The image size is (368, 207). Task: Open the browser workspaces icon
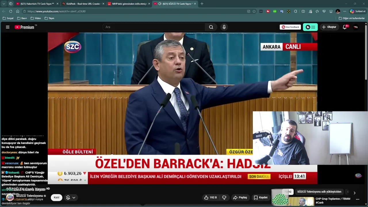(x=11, y=4)
